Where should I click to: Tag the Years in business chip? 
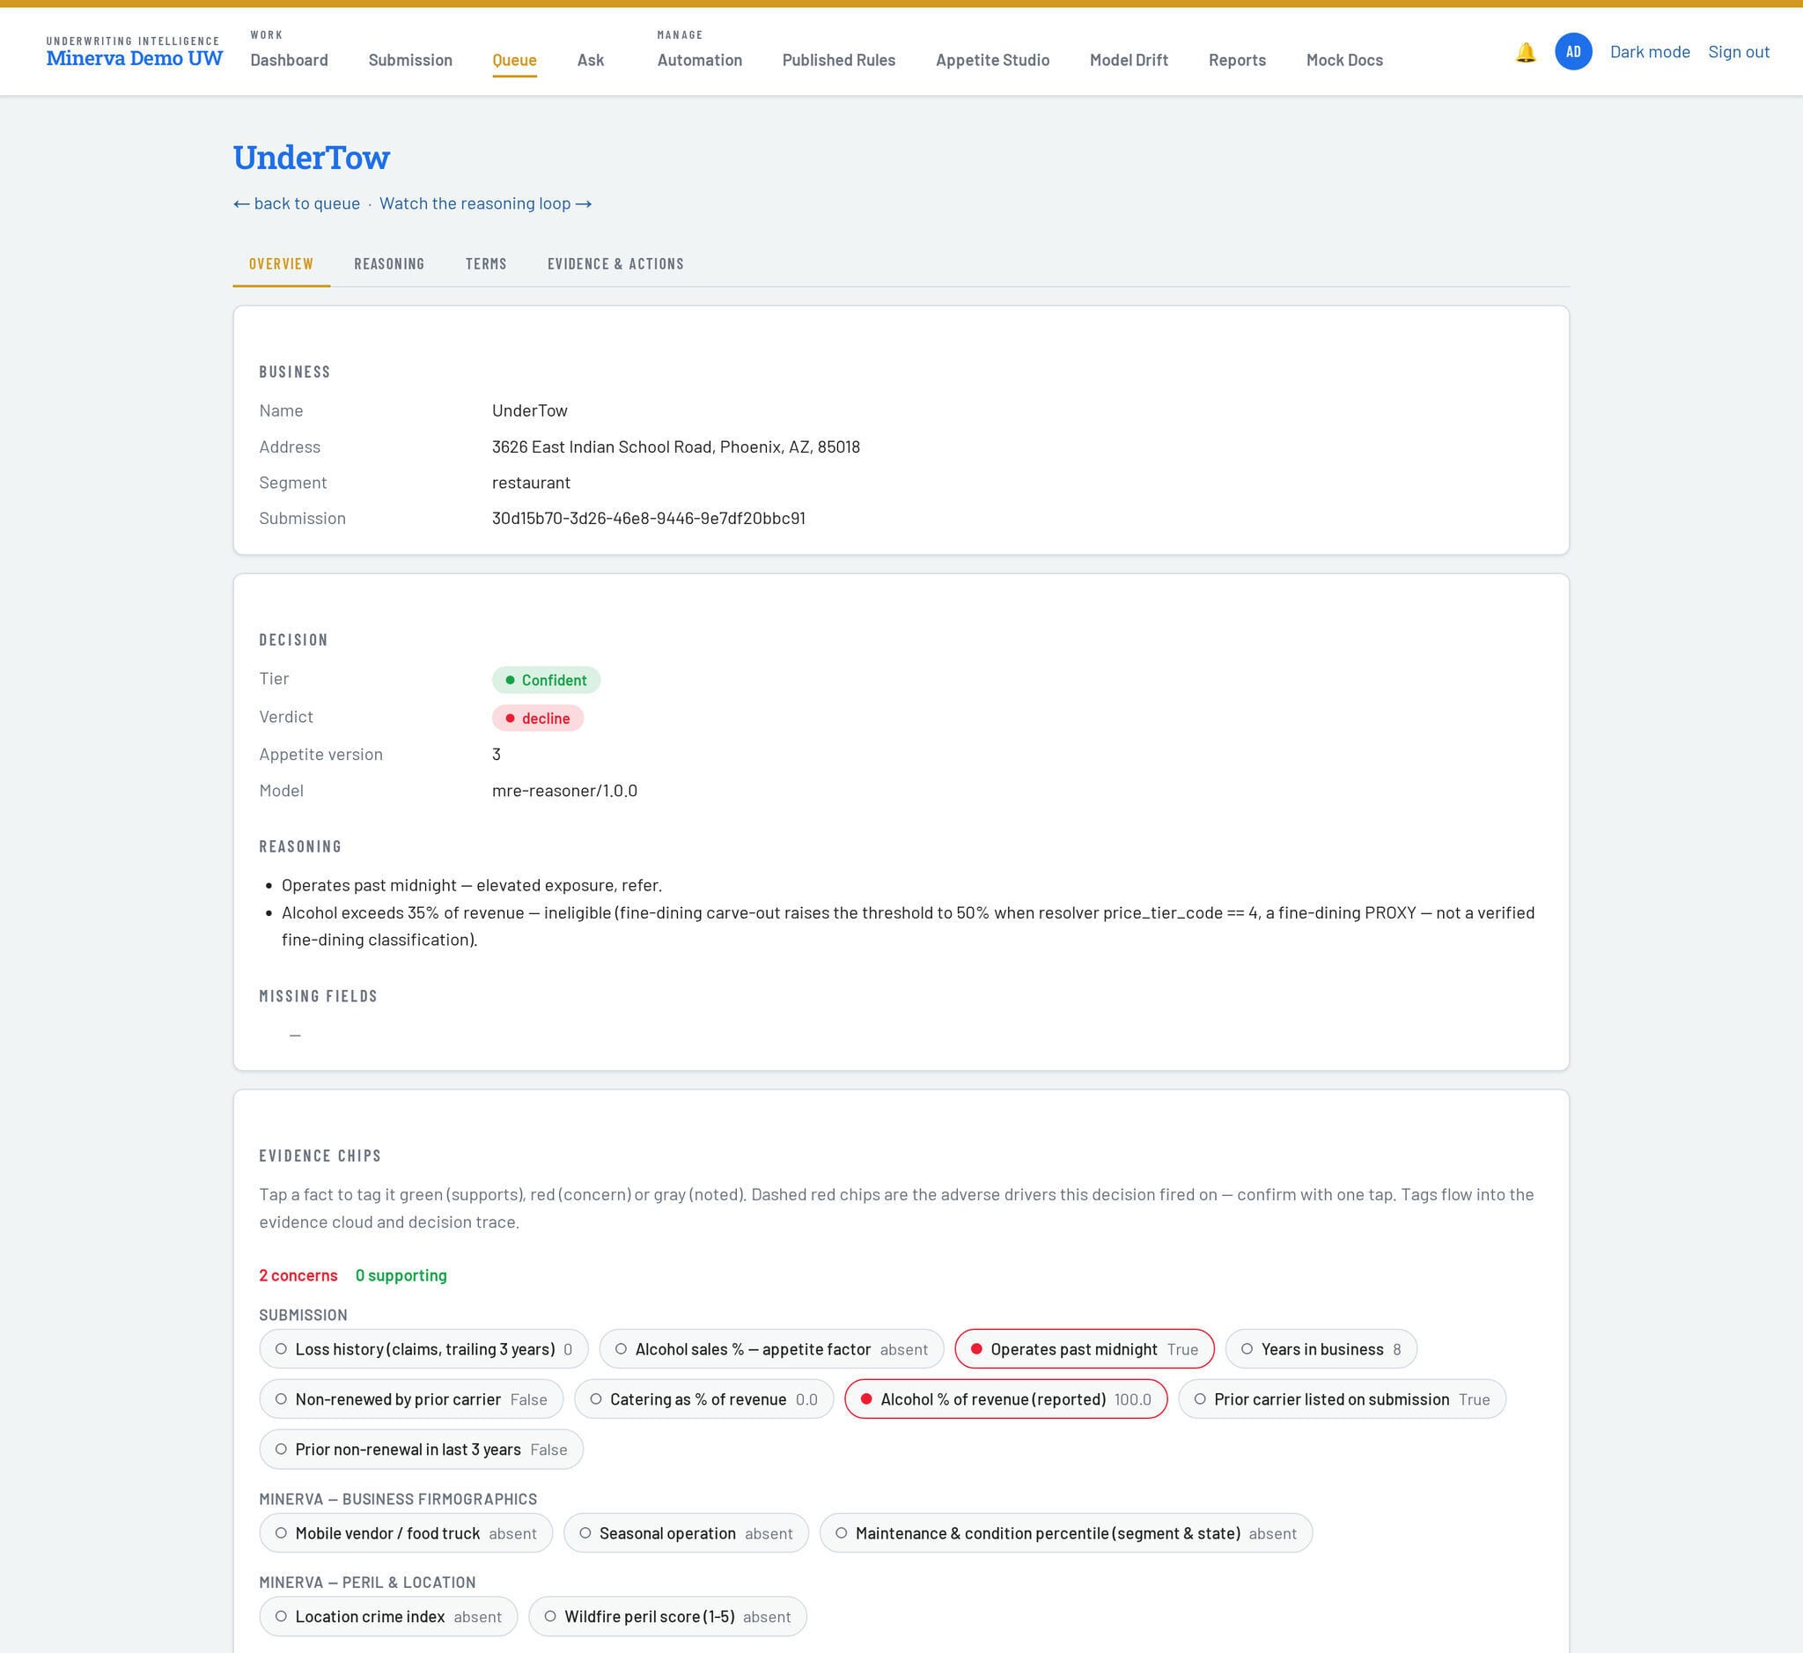coord(1320,1349)
